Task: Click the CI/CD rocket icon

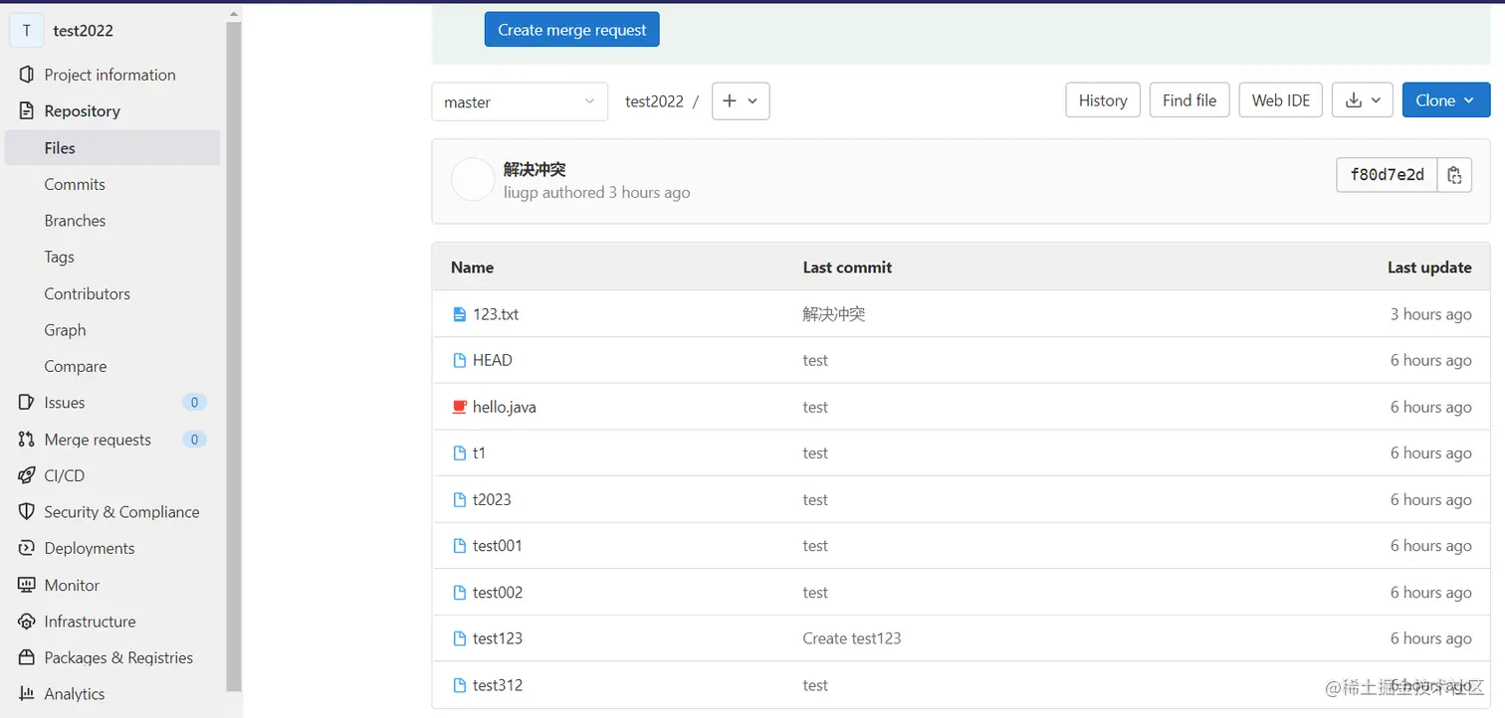Action: pyautogui.click(x=27, y=475)
